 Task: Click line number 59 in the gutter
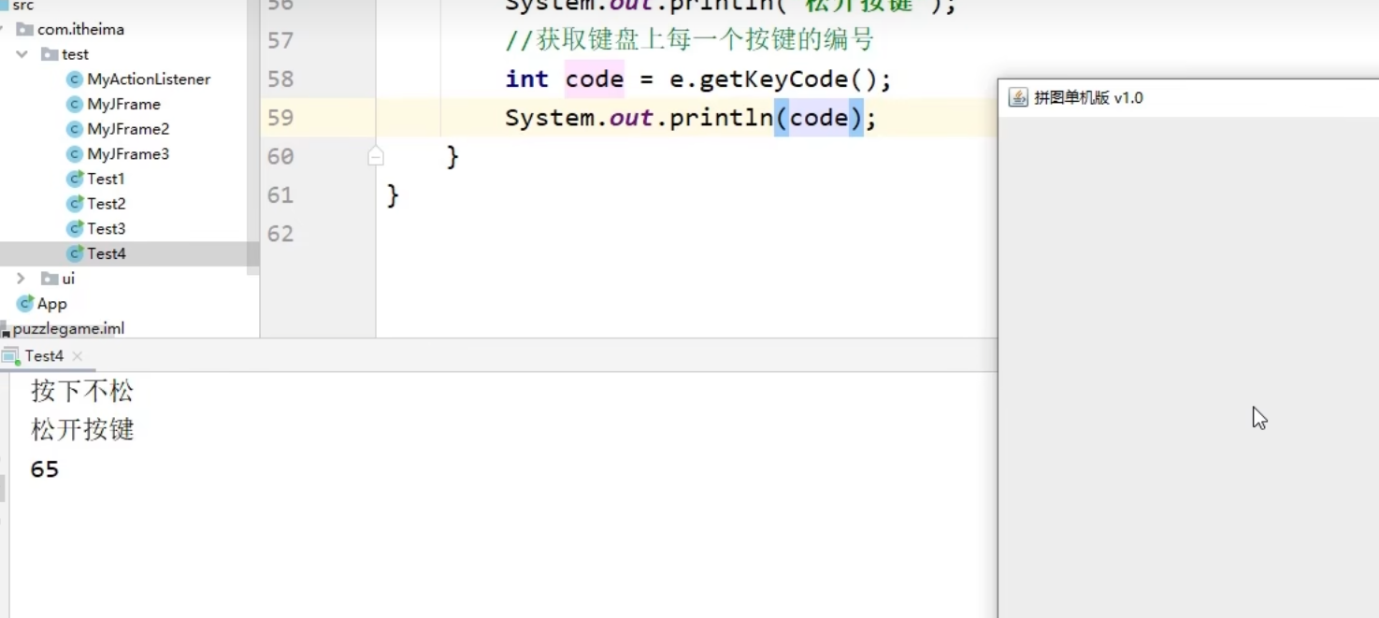click(280, 118)
